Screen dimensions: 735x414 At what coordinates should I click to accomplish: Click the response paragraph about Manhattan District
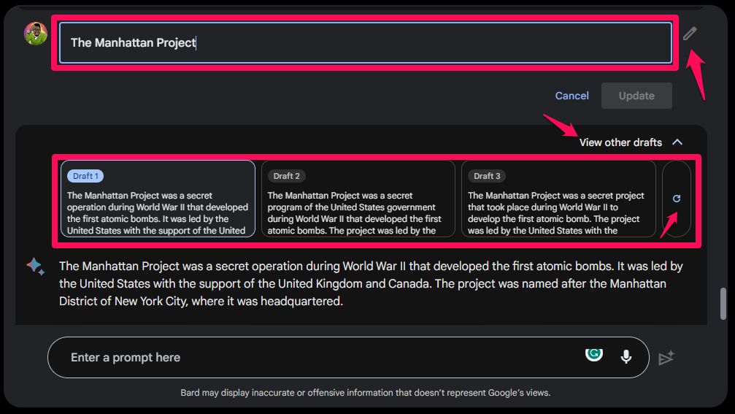coord(371,283)
